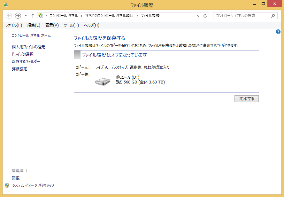Expand the address bar history dropdown
Viewport: 284px width, 197px height.
click(x=198, y=16)
